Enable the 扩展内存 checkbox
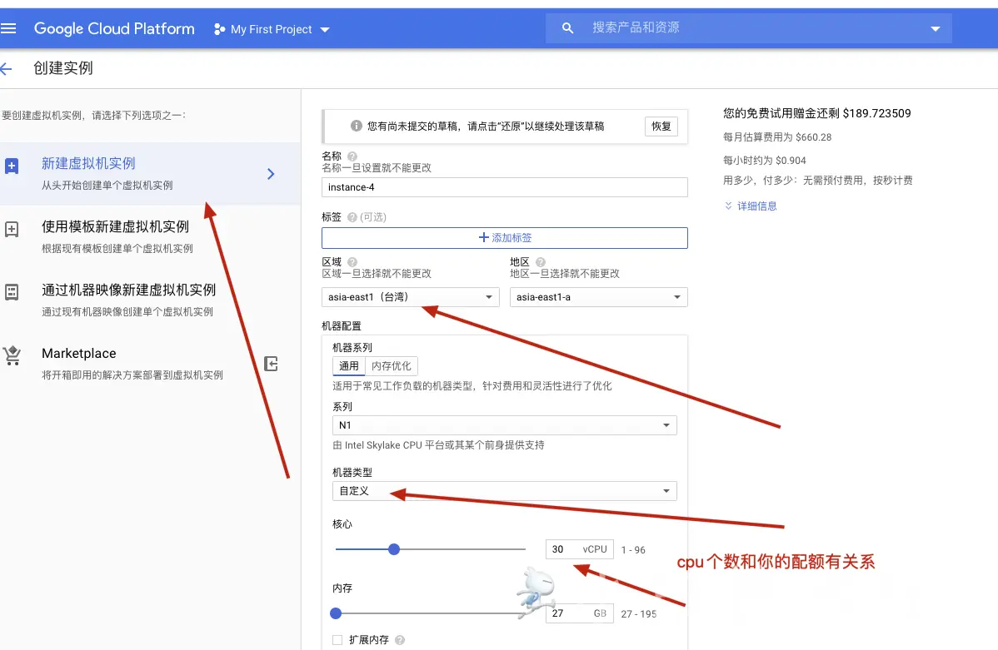The height and width of the screenshot is (650, 998). pos(337,640)
